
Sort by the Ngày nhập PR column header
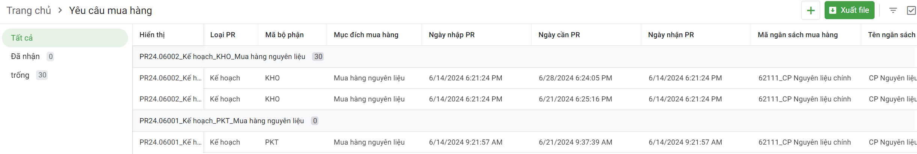tap(451, 35)
